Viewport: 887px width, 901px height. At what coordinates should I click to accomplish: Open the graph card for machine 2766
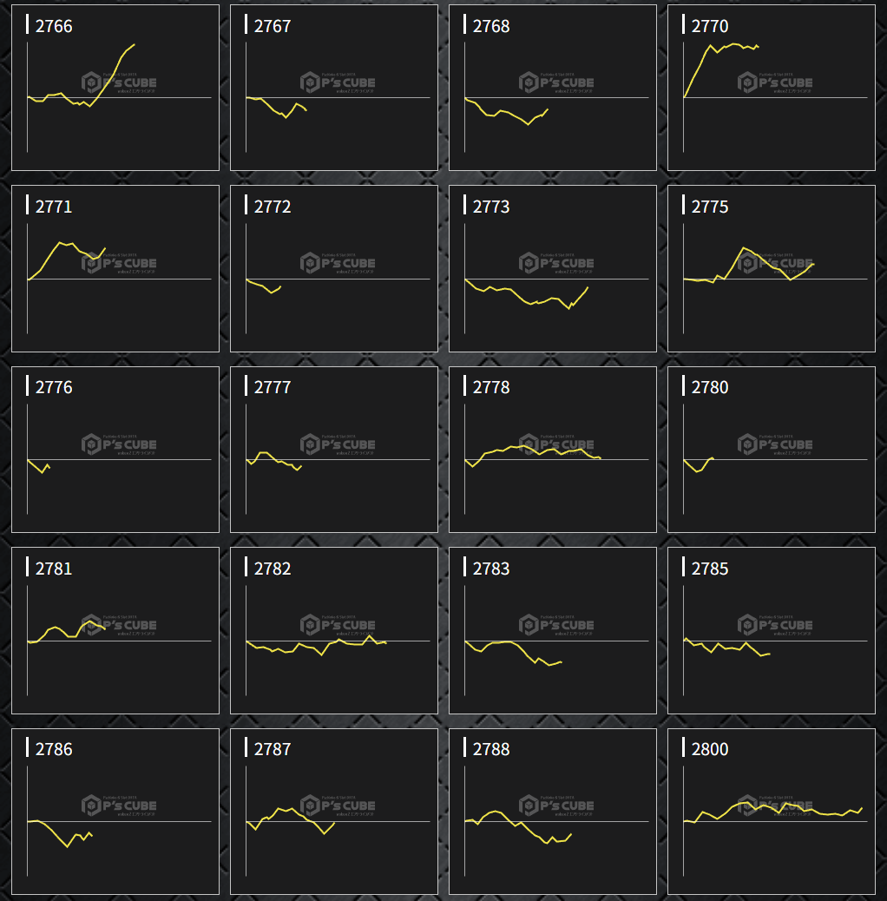point(115,88)
